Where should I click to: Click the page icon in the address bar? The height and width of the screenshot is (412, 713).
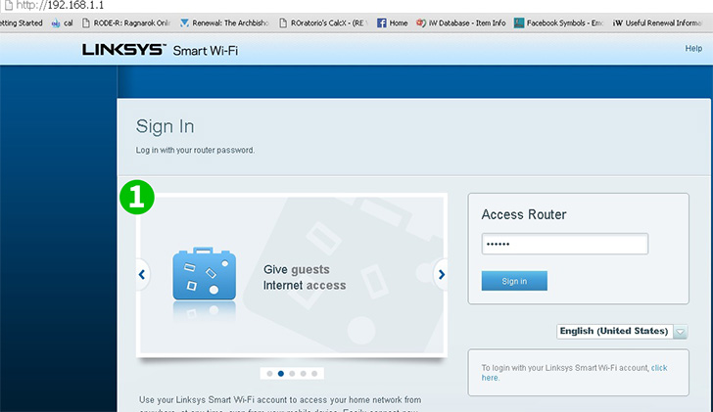coord(8,6)
